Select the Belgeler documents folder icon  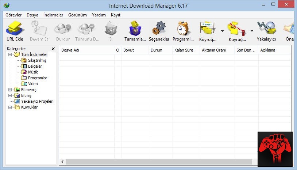pos(24,66)
